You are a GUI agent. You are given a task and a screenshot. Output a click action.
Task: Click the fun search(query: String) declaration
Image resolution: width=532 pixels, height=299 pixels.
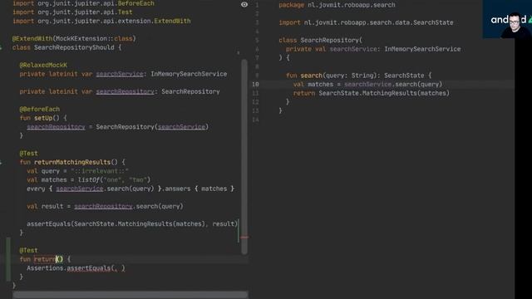coord(358,76)
